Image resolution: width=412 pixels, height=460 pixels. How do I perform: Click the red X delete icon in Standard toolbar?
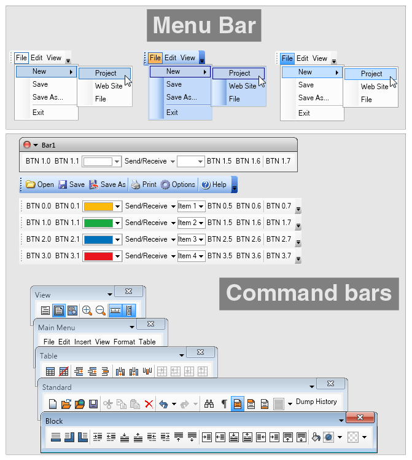[x=149, y=404]
